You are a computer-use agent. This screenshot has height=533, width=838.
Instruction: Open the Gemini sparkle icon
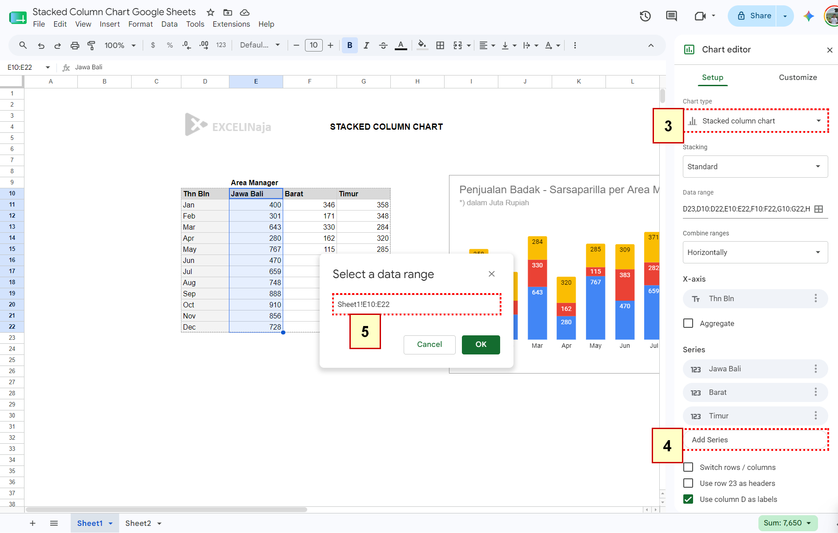click(809, 16)
